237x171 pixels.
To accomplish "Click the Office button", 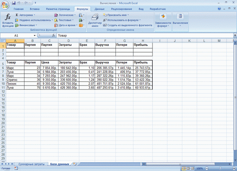I will (x=5, y=5).
